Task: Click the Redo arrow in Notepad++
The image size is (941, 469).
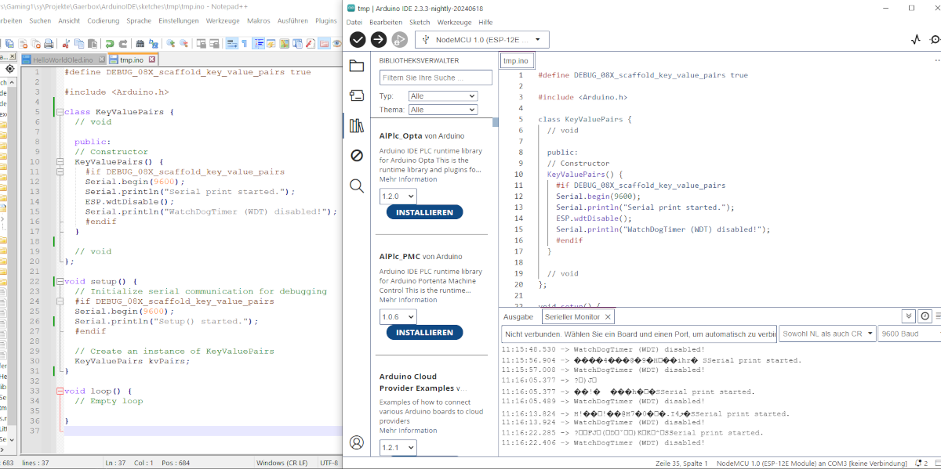Action: coord(123,44)
